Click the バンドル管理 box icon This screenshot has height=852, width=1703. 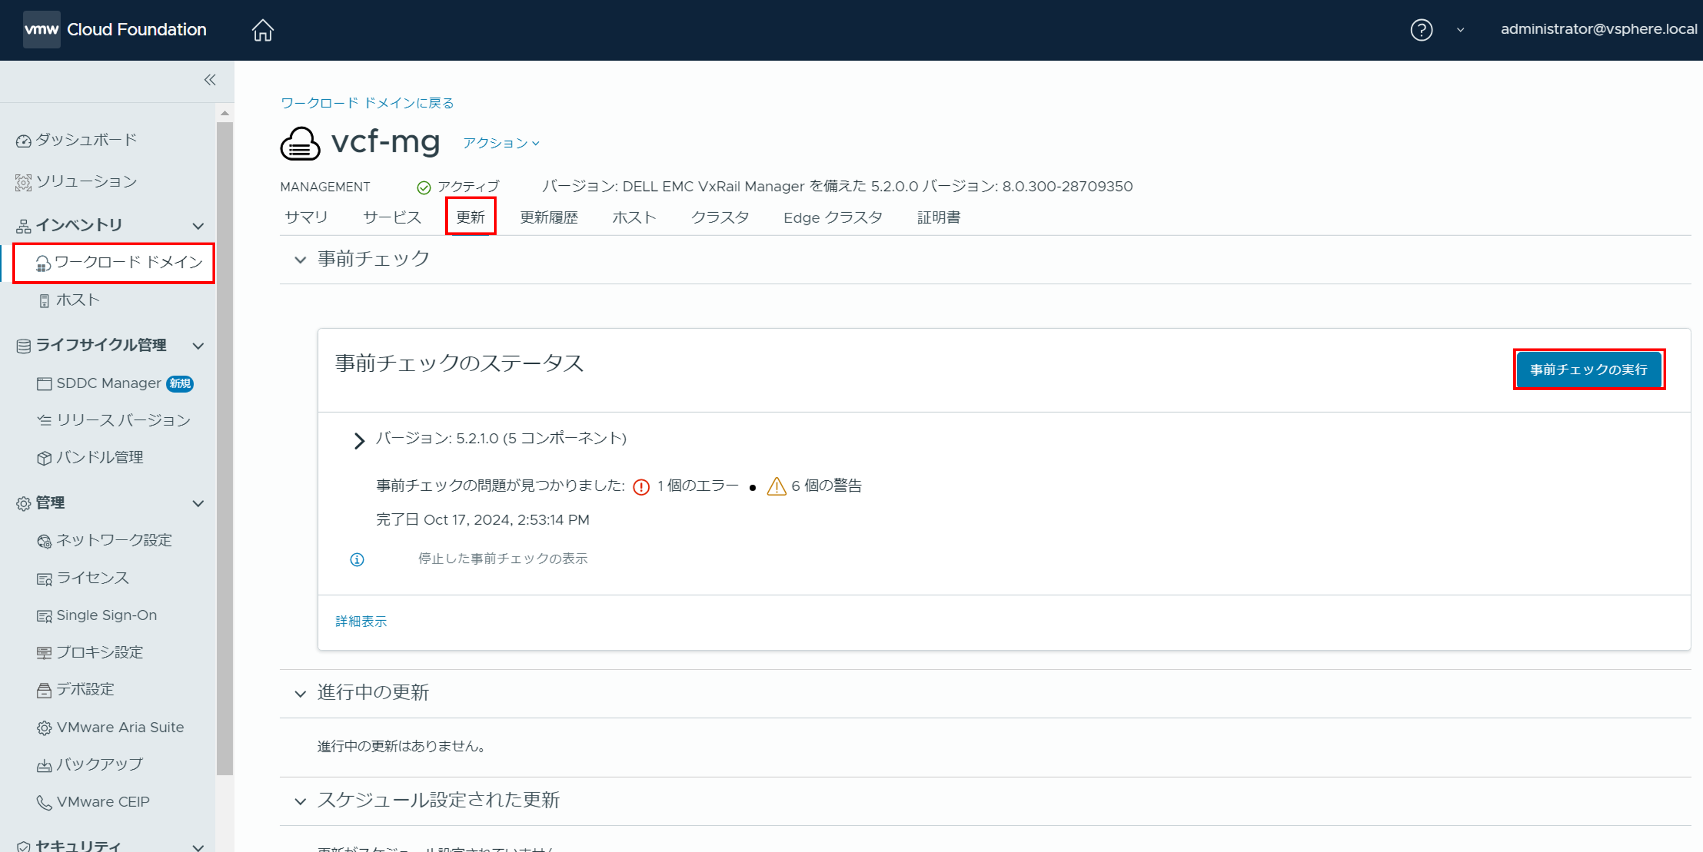click(x=44, y=458)
